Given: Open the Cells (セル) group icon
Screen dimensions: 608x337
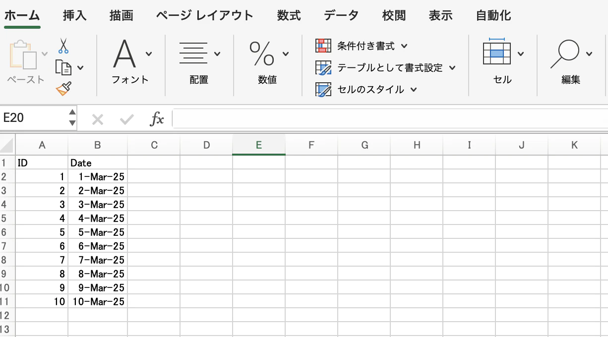Looking at the screenshot, I should point(496,52).
